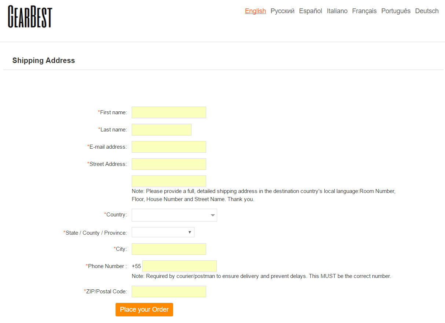445x323 pixels.
Task: Open the State / County / Province dropdown
Action: pos(163,232)
